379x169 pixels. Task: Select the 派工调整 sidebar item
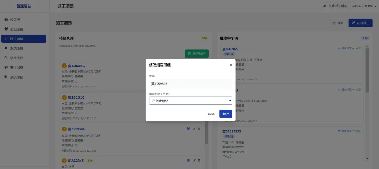pos(24,39)
